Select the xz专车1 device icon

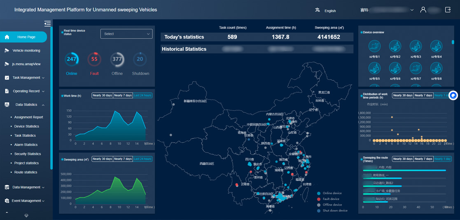click(x=374, y=47)
